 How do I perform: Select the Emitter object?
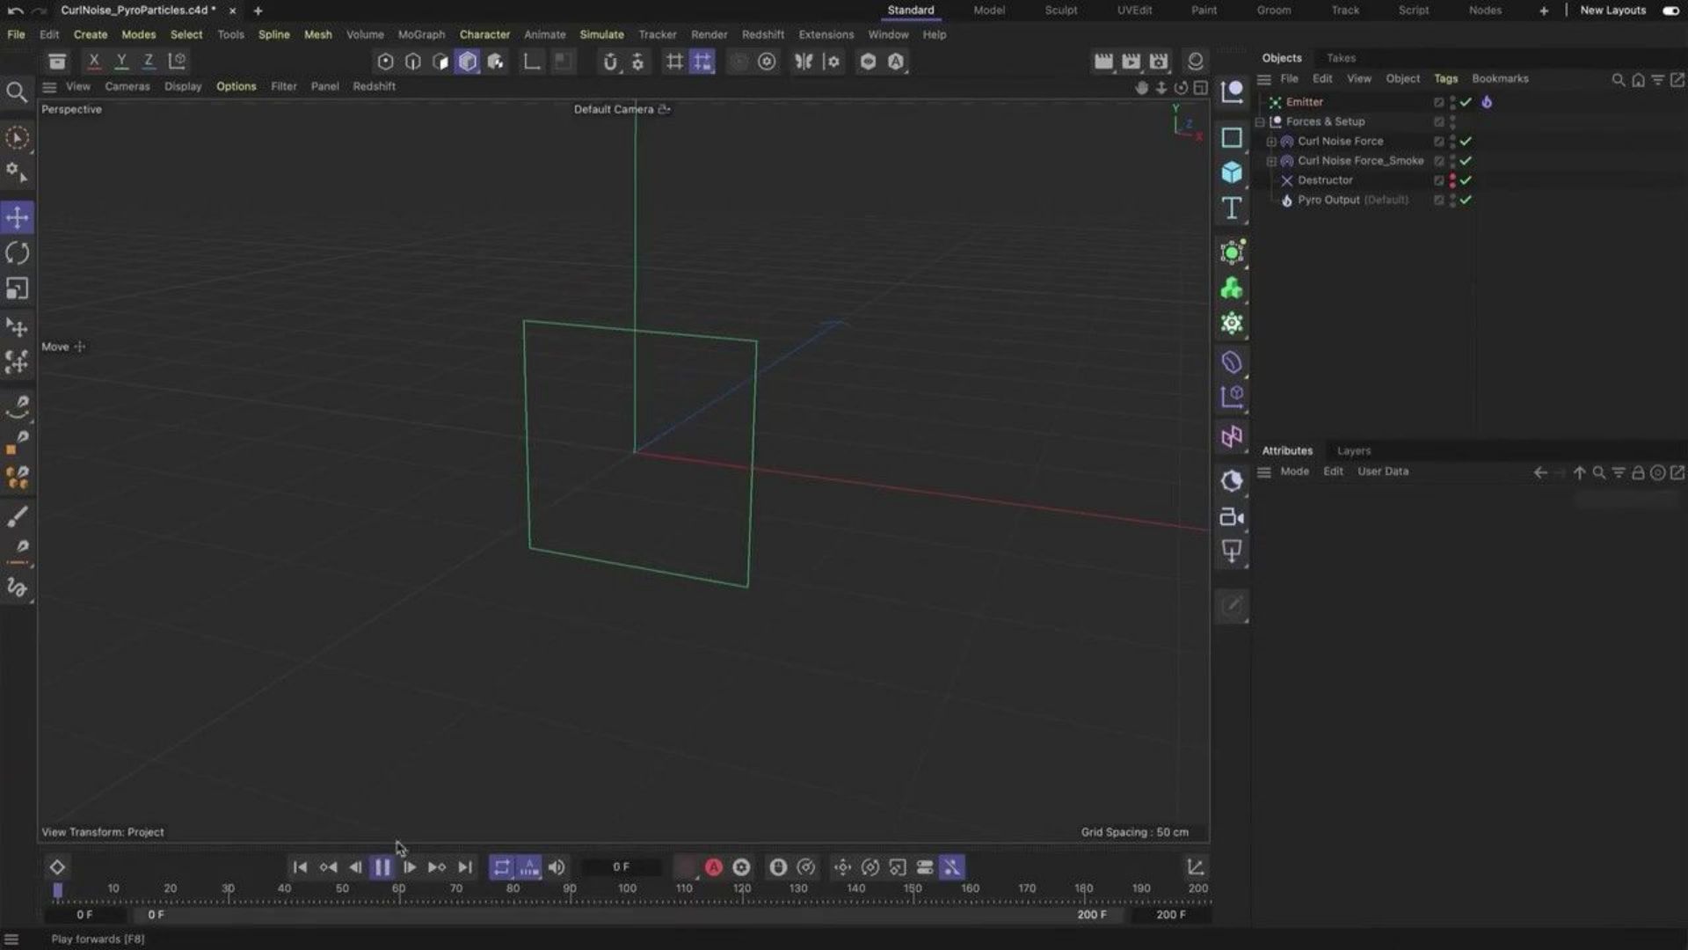1304,102
